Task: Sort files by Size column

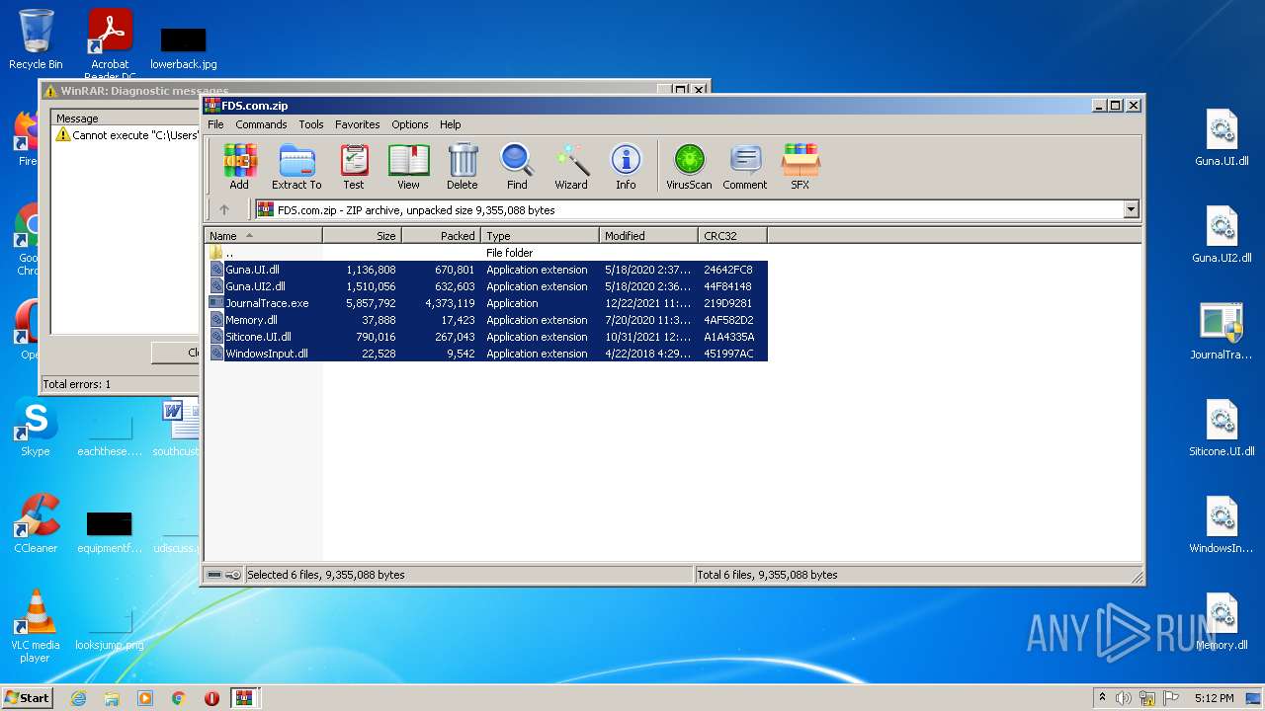Action: [362, 236]
